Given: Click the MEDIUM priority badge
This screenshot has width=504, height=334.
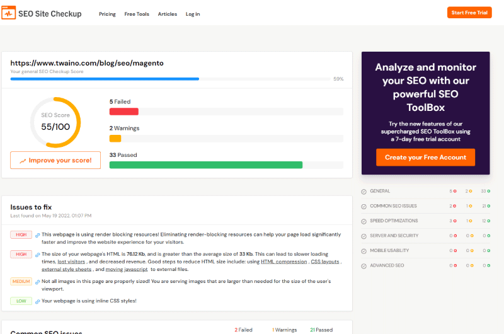Looking at the screenshot, I should pos(21,281).
